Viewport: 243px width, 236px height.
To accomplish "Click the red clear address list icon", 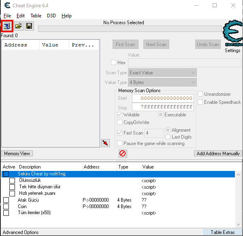I will point(123,154).
